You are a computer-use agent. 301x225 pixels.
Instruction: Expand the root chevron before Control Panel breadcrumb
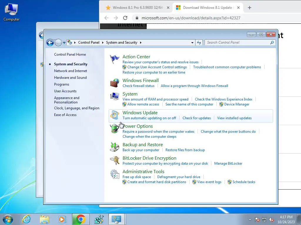click(75, 42)
